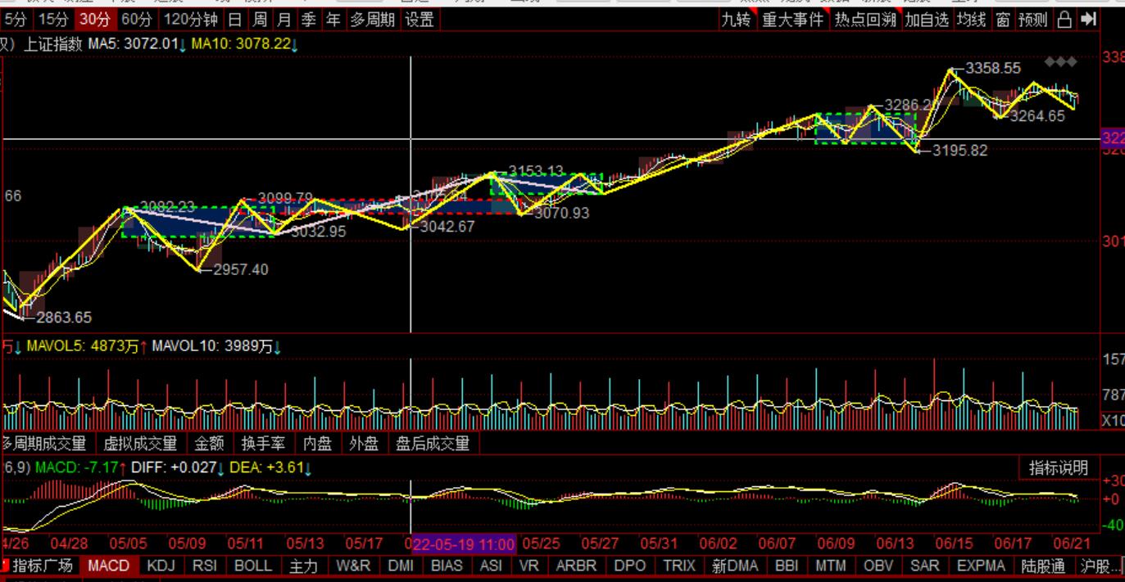Click MA10: 3078.22 label
The height and width of the screenshot is (582, 1125).
pyautogui.click(x=244, y=44)
